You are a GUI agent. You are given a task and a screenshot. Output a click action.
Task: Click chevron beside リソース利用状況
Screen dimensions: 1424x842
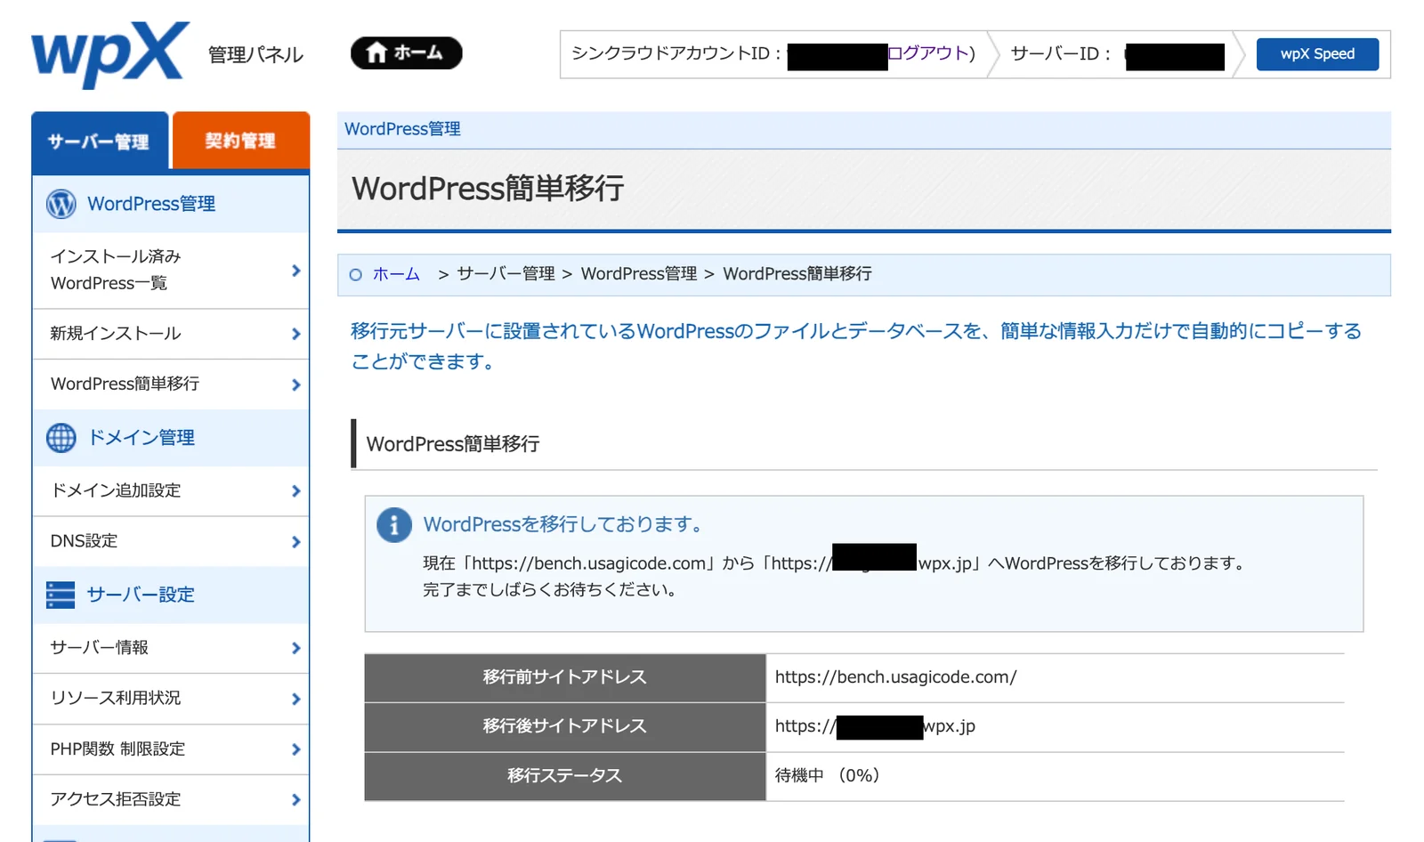pos(296,699)
